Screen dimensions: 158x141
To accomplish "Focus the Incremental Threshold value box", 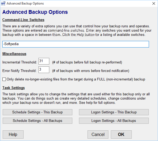I will pyautogui.click(x=44, y=61).
